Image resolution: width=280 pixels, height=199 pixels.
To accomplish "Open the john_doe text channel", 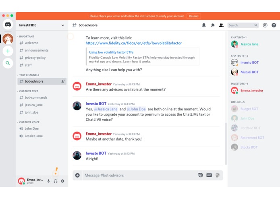I will pos(42,112).
